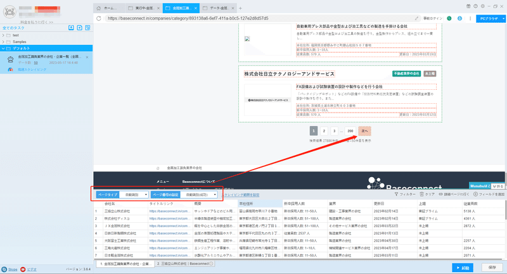The width and height of the screenshot is (507, 274).
Task: Switch to the 実行中 tab
Action: pyautogui.click(x=144, y=8)
